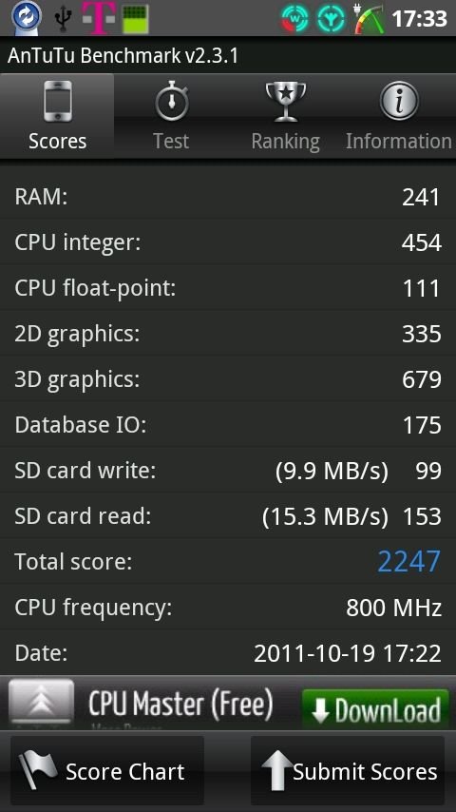Click the green Download ad button
This screenshot has width=456, height=812.
coord(376,709)
